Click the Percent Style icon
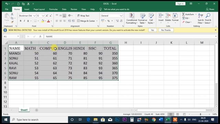 coord(109,21)
